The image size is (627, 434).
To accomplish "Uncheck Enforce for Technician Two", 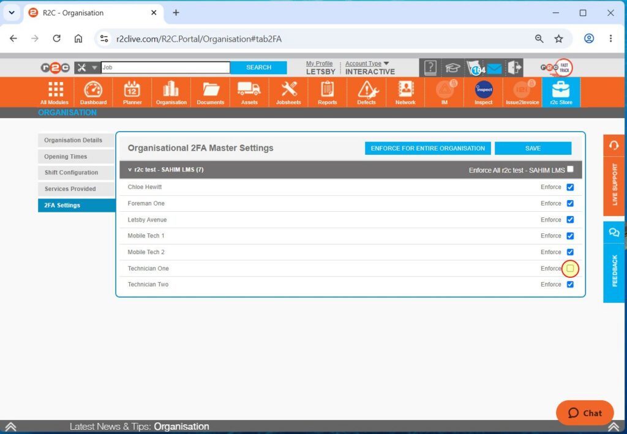I will pos(570,285).
